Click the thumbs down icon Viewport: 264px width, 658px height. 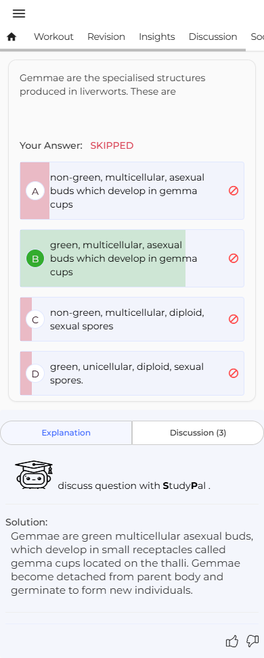(x=252, y=641)
